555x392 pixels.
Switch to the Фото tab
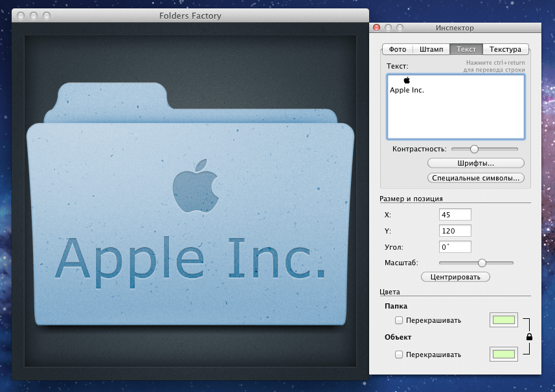coord(397,49)
